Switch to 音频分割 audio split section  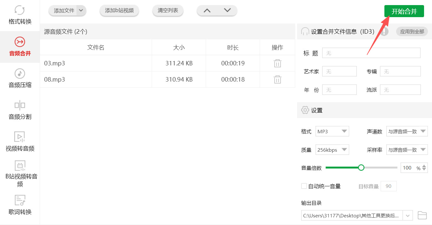point(20,110)
